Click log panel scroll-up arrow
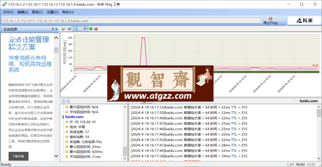The height and width of the screenshot is (167, 322). pyautogui.click(x=319, y=107)
